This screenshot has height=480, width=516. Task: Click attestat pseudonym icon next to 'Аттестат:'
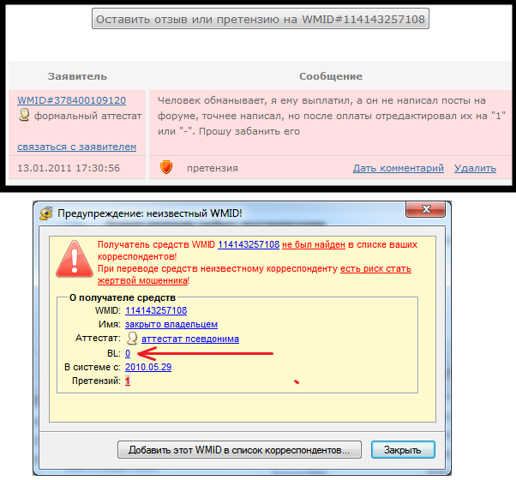coord(132,339)
